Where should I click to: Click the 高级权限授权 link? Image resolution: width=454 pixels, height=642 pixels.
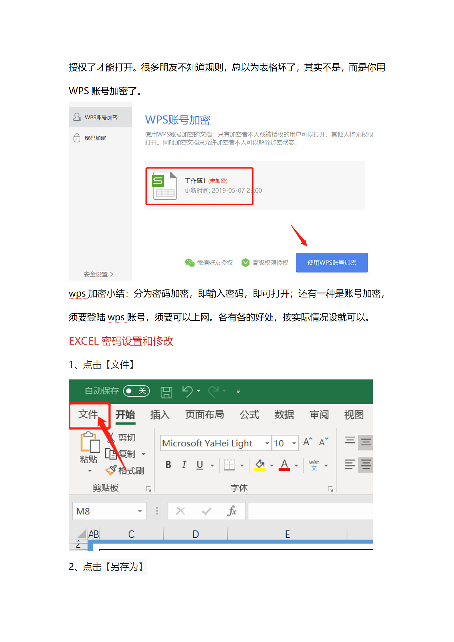click(265, 263)
